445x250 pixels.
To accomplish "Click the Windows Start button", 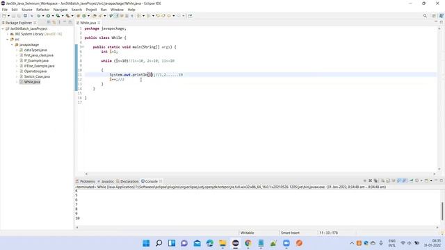I will tap(146, 243).
